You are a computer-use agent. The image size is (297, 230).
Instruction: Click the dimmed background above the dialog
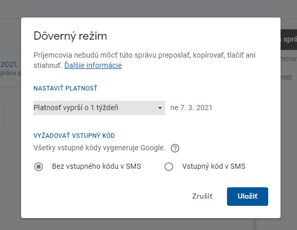[148, 9]
